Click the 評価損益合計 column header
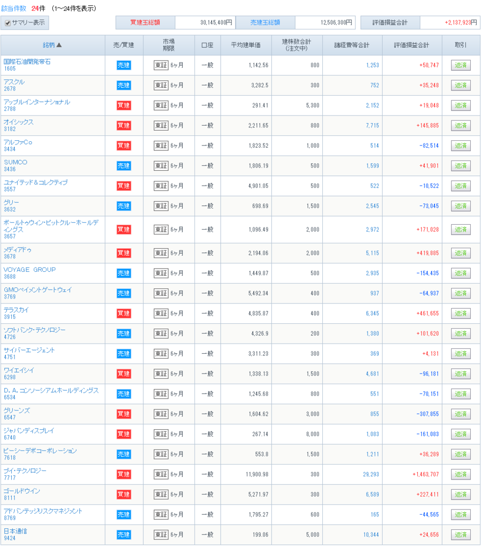Screen dimensions: 482x548 (x=412, y=45)
